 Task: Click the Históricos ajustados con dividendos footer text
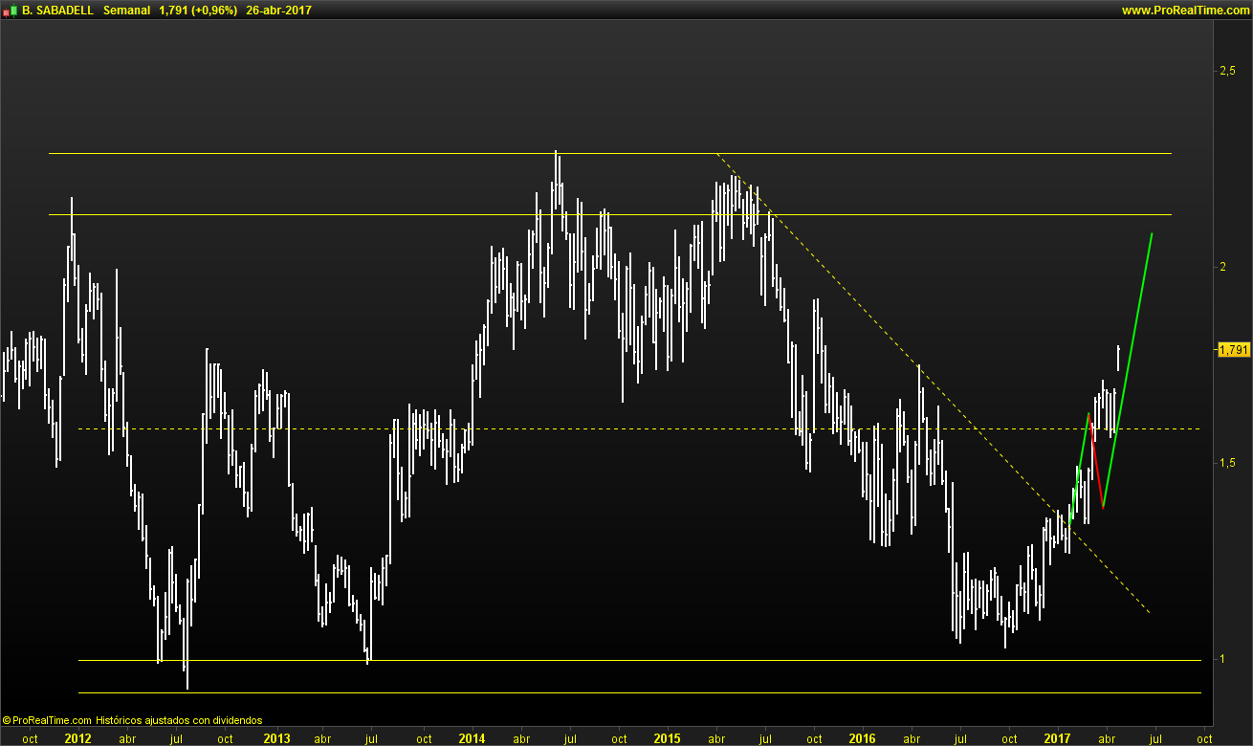pyautogui.click(x=179, y=720)
